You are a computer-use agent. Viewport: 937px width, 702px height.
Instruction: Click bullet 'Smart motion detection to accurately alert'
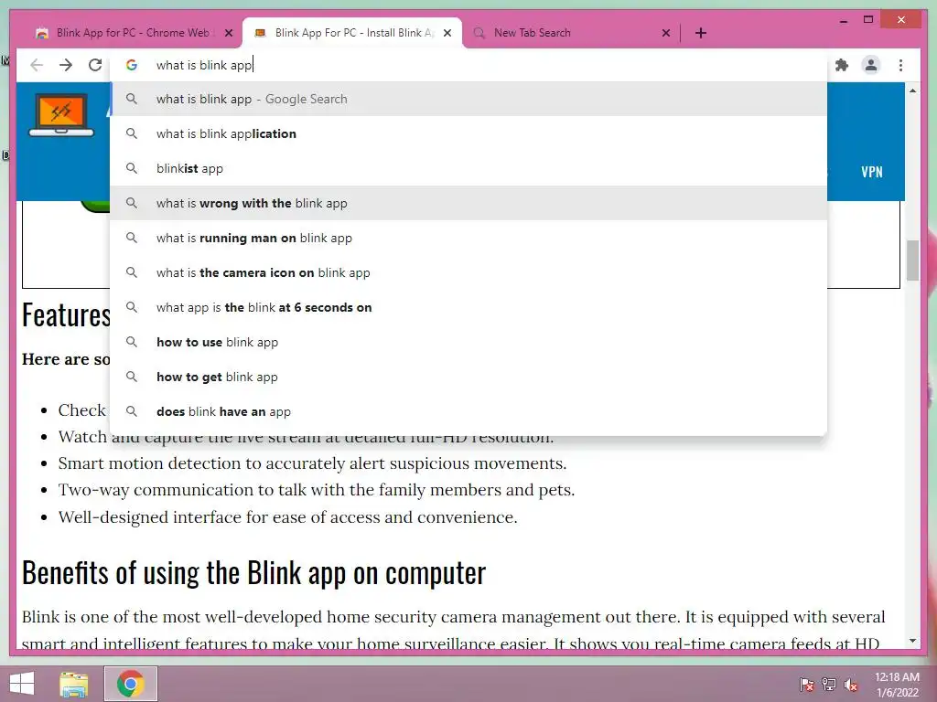click(x=312, y=463)
